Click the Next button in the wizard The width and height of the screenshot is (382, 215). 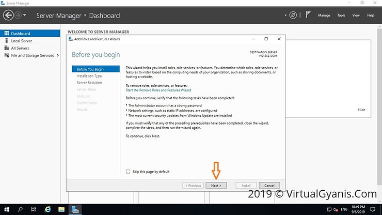coord(216,185)
